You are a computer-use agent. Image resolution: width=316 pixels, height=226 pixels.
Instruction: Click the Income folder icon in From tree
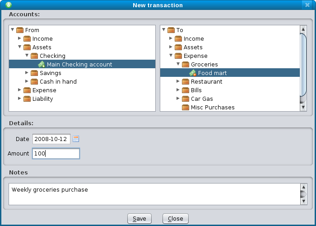[27, 38]
